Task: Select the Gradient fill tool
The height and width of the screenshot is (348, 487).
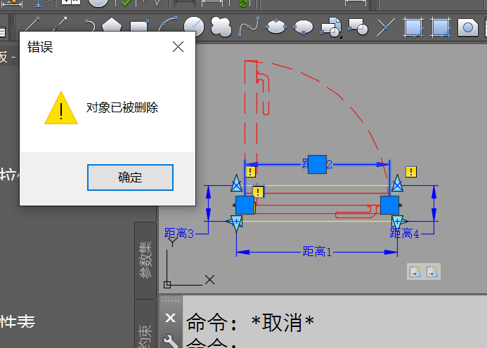Action: (441, 27)
